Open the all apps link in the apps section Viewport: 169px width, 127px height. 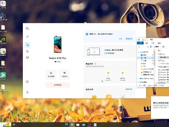point(129,89)
